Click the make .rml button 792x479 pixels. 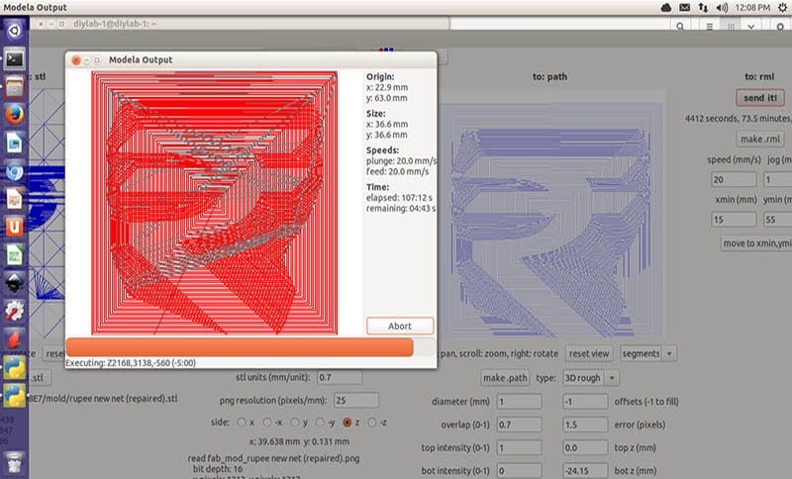pos(760,139)
